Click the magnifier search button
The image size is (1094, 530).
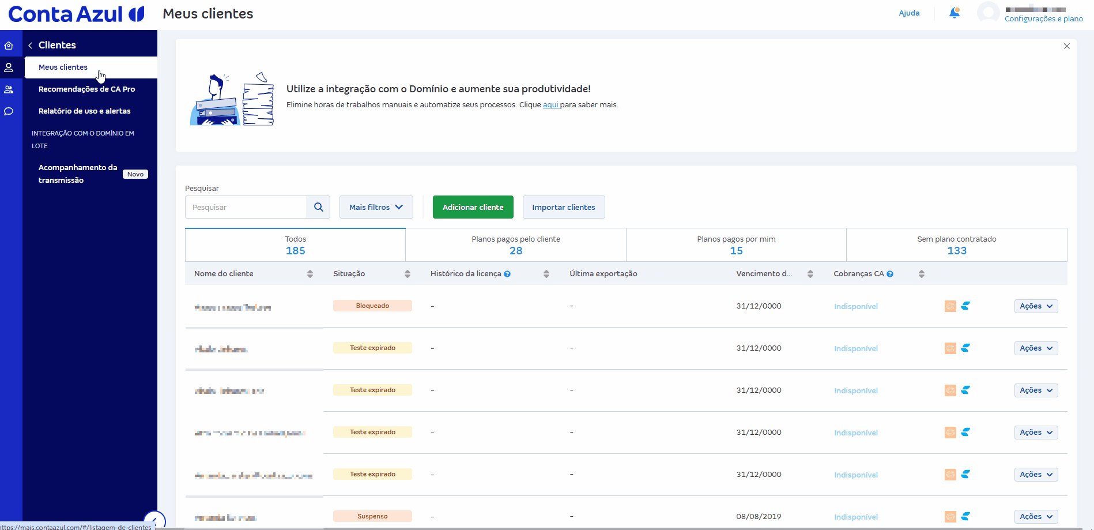coord(319,207)
